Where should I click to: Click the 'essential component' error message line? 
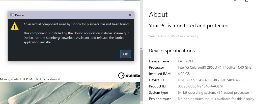76,24
